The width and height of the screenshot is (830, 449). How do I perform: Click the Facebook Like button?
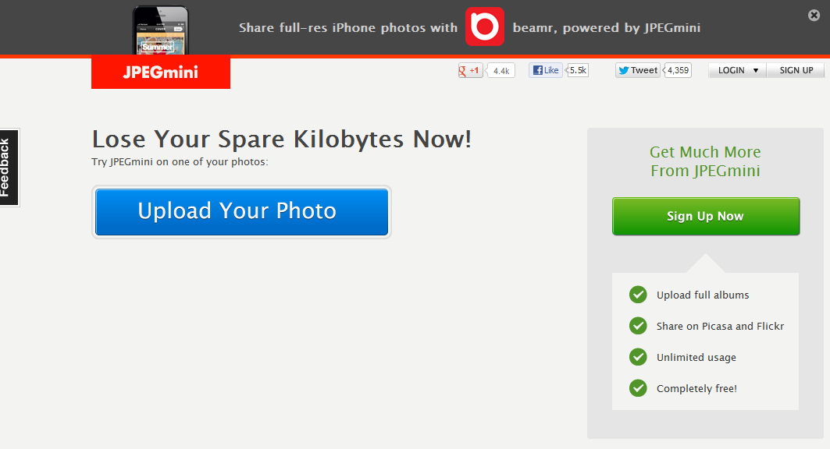546,70
